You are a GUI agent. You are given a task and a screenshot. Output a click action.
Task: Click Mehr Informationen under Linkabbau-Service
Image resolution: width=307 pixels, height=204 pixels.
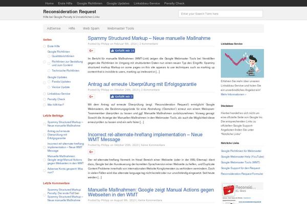(233, 94)
